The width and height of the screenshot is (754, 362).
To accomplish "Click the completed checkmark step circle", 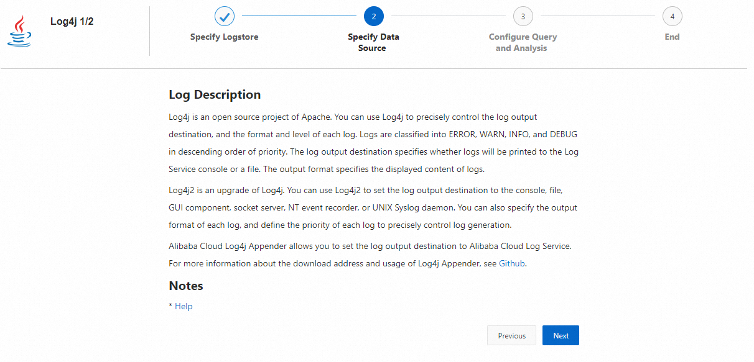I will (225, 16).
